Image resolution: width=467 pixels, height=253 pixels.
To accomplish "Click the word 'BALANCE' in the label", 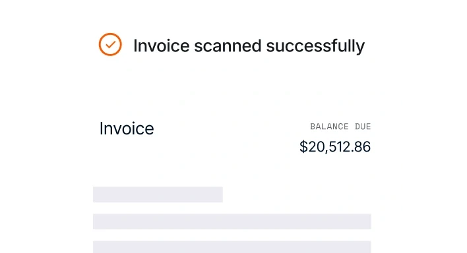I will [329, 126].
